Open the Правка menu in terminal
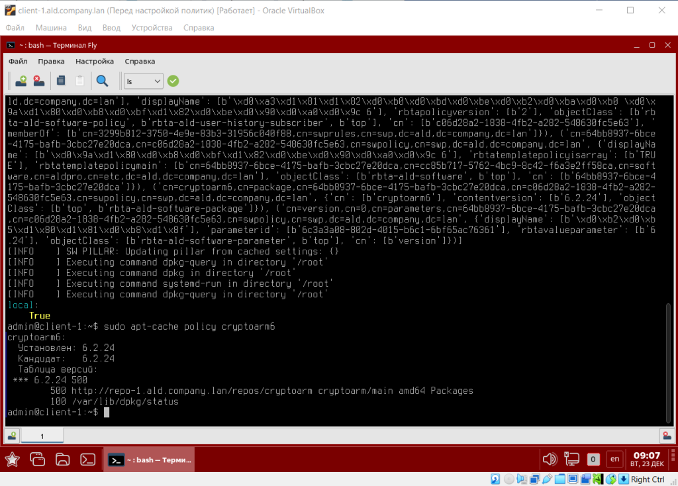Image resolution: width=678 pixels, height=486 pixels. pos(51,61)
